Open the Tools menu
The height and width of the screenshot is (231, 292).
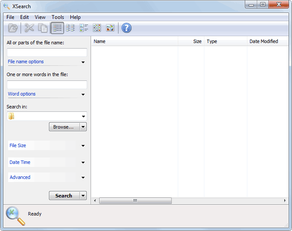(58, 17)
